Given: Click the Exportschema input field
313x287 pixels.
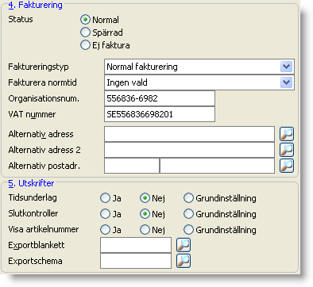Looking at the screenshot, I should 136,261.
